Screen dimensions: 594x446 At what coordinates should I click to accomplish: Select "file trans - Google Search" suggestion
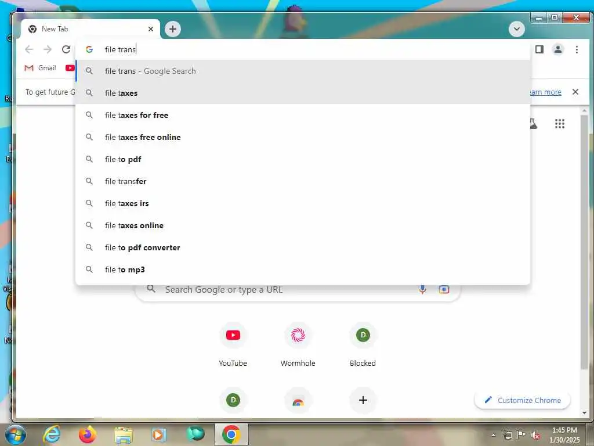point(303,71)
